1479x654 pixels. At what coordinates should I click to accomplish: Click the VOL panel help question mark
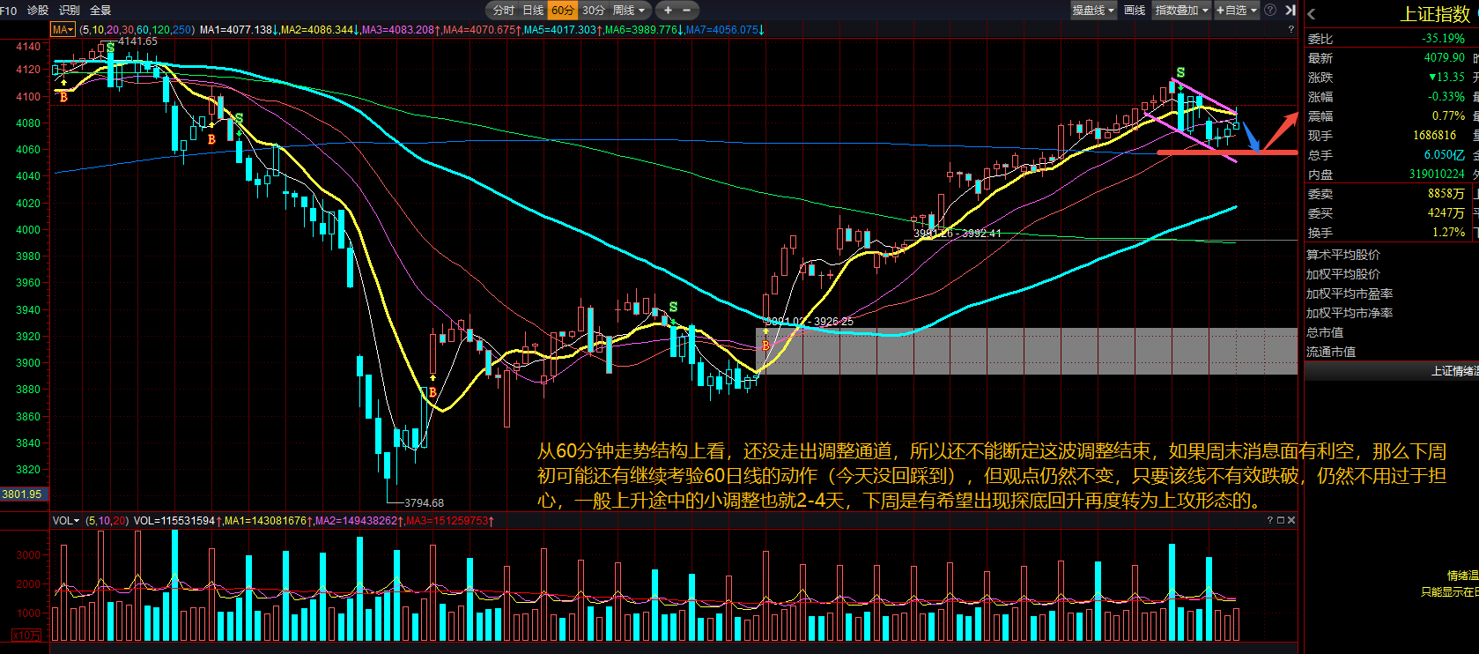click(x=1269, y=520)
